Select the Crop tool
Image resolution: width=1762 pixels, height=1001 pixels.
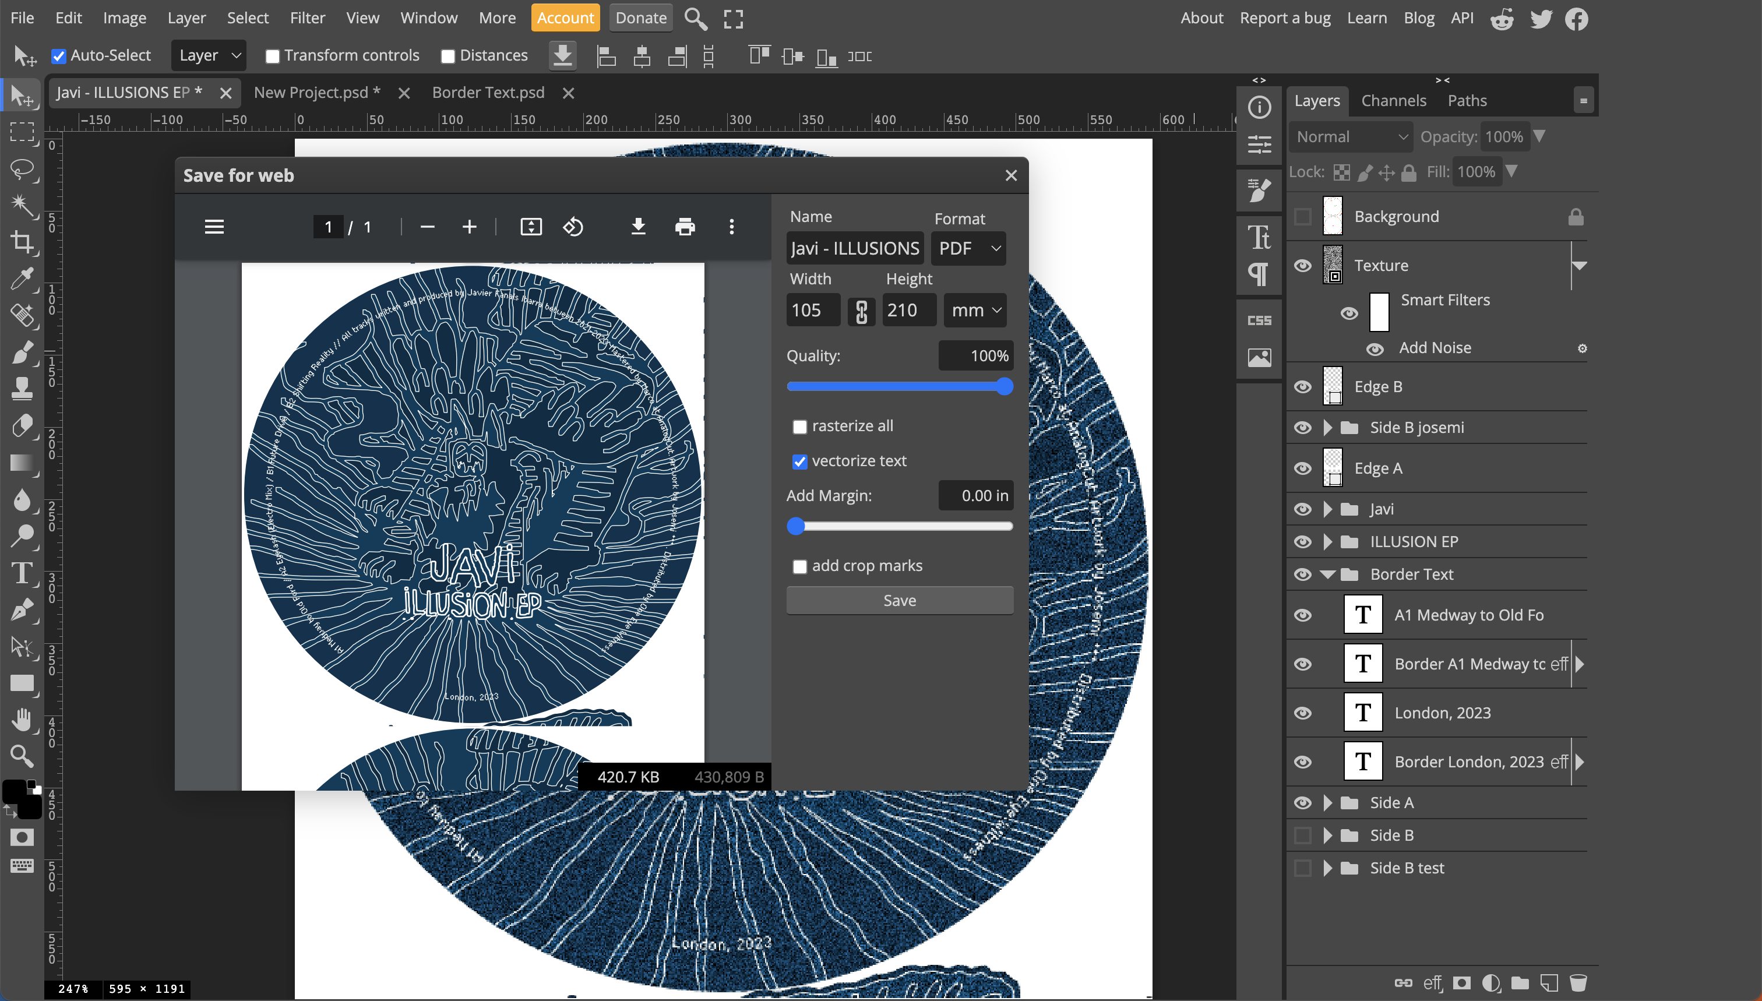click(22, 241)
